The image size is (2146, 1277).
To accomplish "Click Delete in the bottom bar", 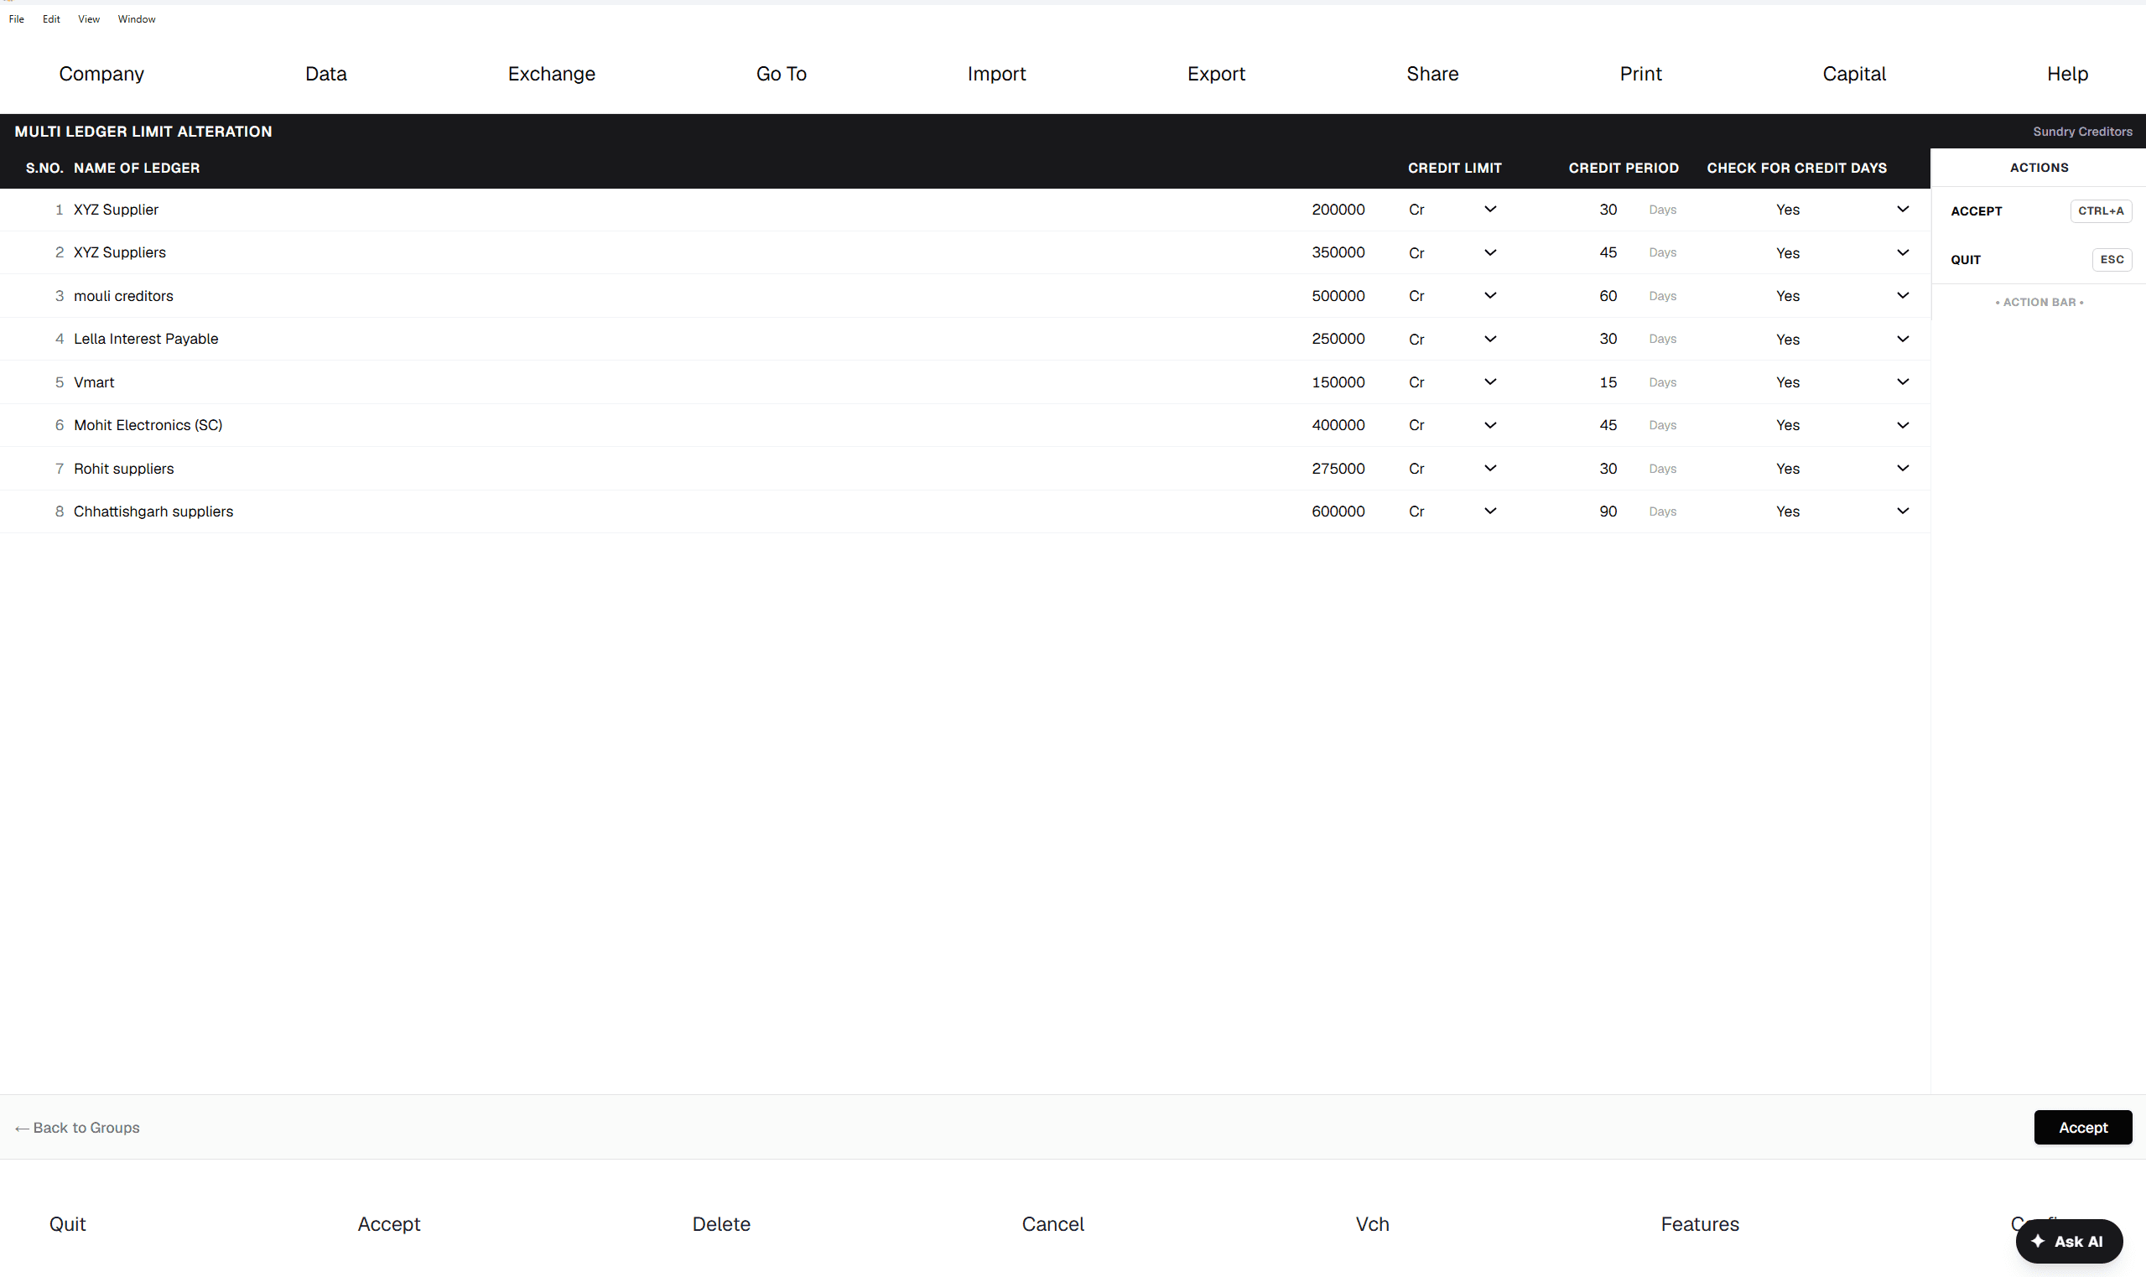I will tap(721, 1223).
